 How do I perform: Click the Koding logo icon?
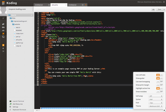(3, 3)
